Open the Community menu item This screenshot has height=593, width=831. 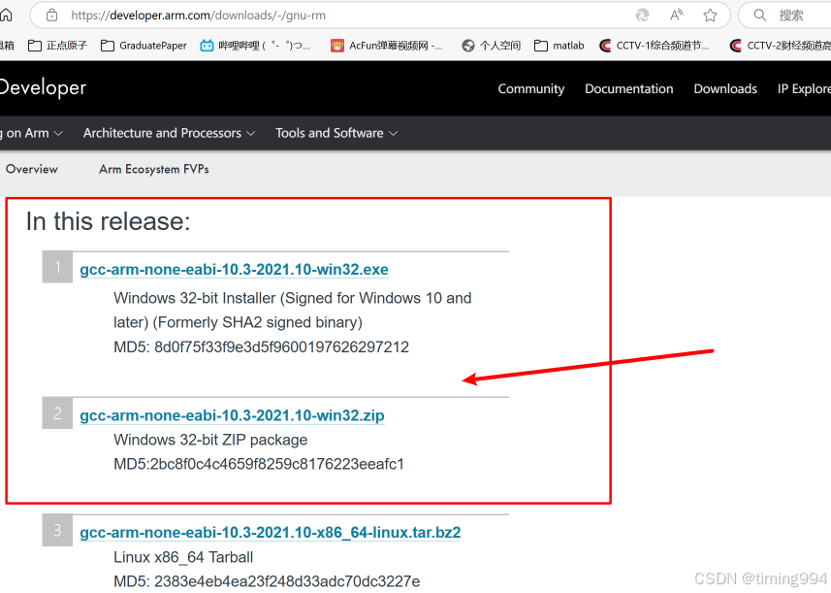pyautogui.click(x=531, y=88)
